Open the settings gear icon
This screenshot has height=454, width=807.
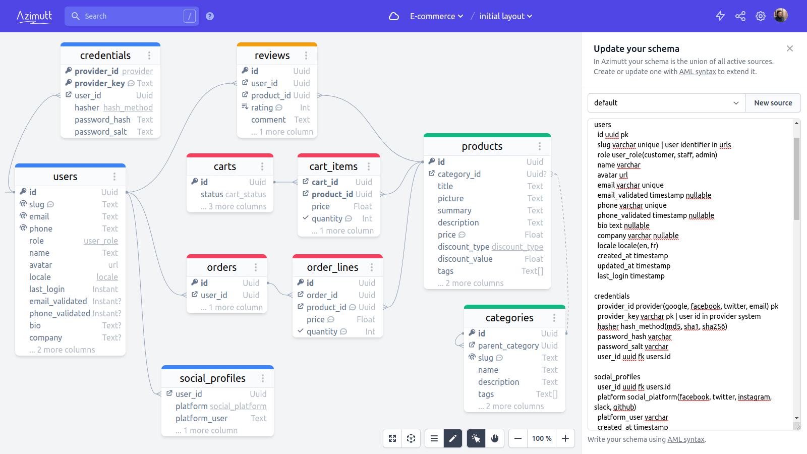tap(760, 16)
